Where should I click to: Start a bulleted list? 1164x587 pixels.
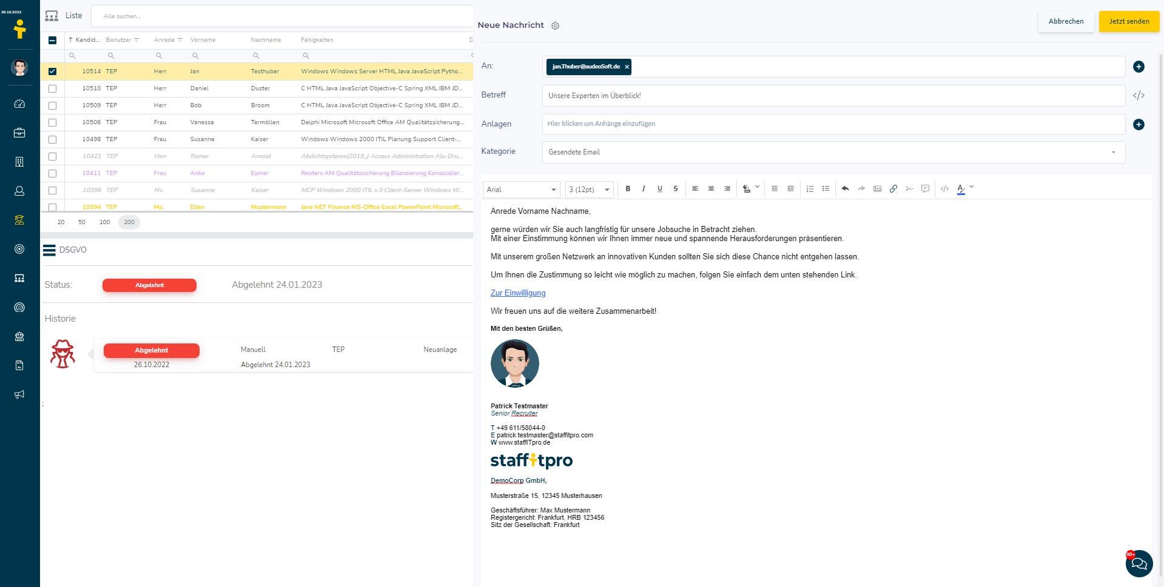826,188
